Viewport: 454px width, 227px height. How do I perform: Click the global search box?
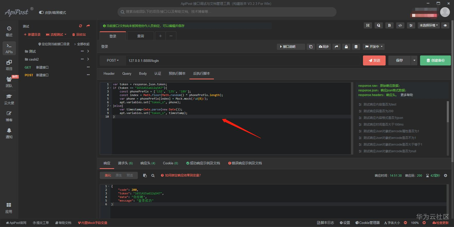227,12
